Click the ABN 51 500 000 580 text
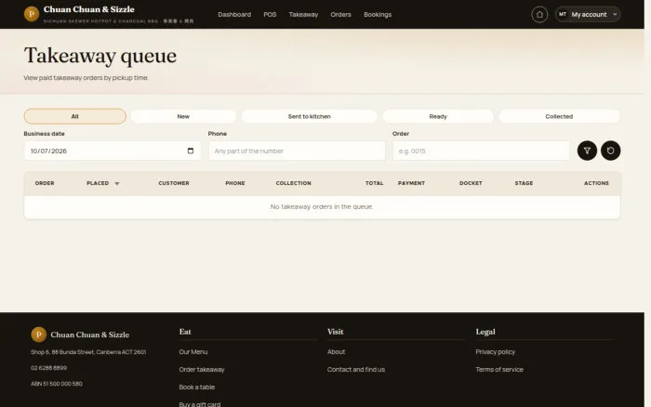The width and height of the screenshot is (651, 407). tap(57, 384)
